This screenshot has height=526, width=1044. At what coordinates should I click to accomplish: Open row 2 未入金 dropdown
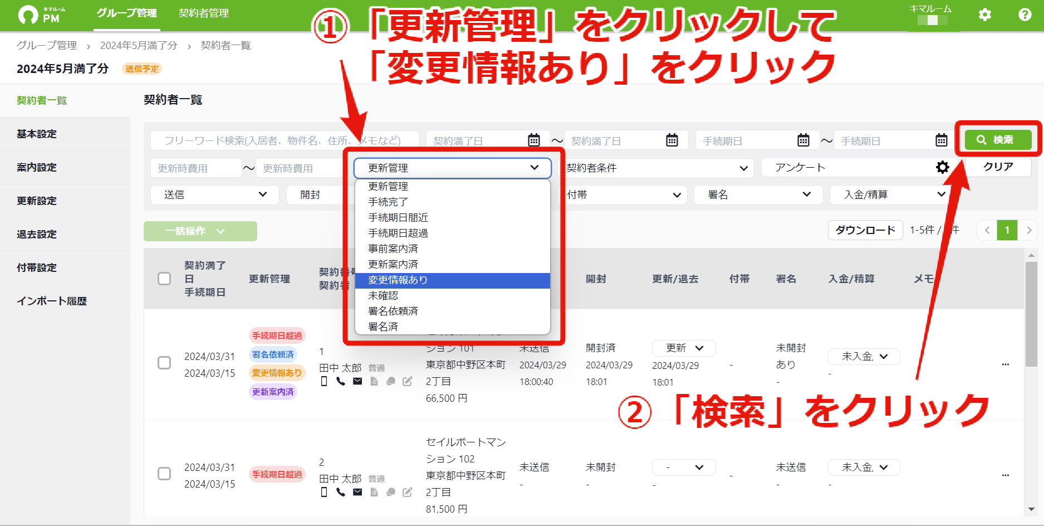tap(864, 467)
